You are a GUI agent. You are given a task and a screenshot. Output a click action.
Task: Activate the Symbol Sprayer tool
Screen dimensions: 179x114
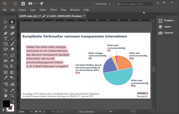(5, 84)
